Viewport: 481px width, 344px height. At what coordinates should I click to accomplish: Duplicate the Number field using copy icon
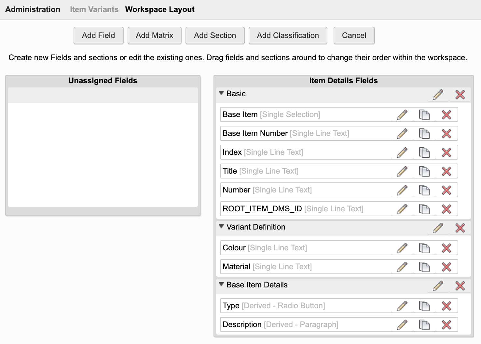coord(424,190)
